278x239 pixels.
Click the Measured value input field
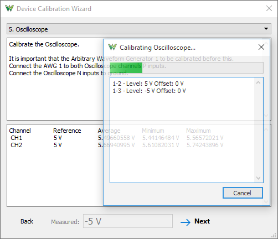[x=128, y=221]
